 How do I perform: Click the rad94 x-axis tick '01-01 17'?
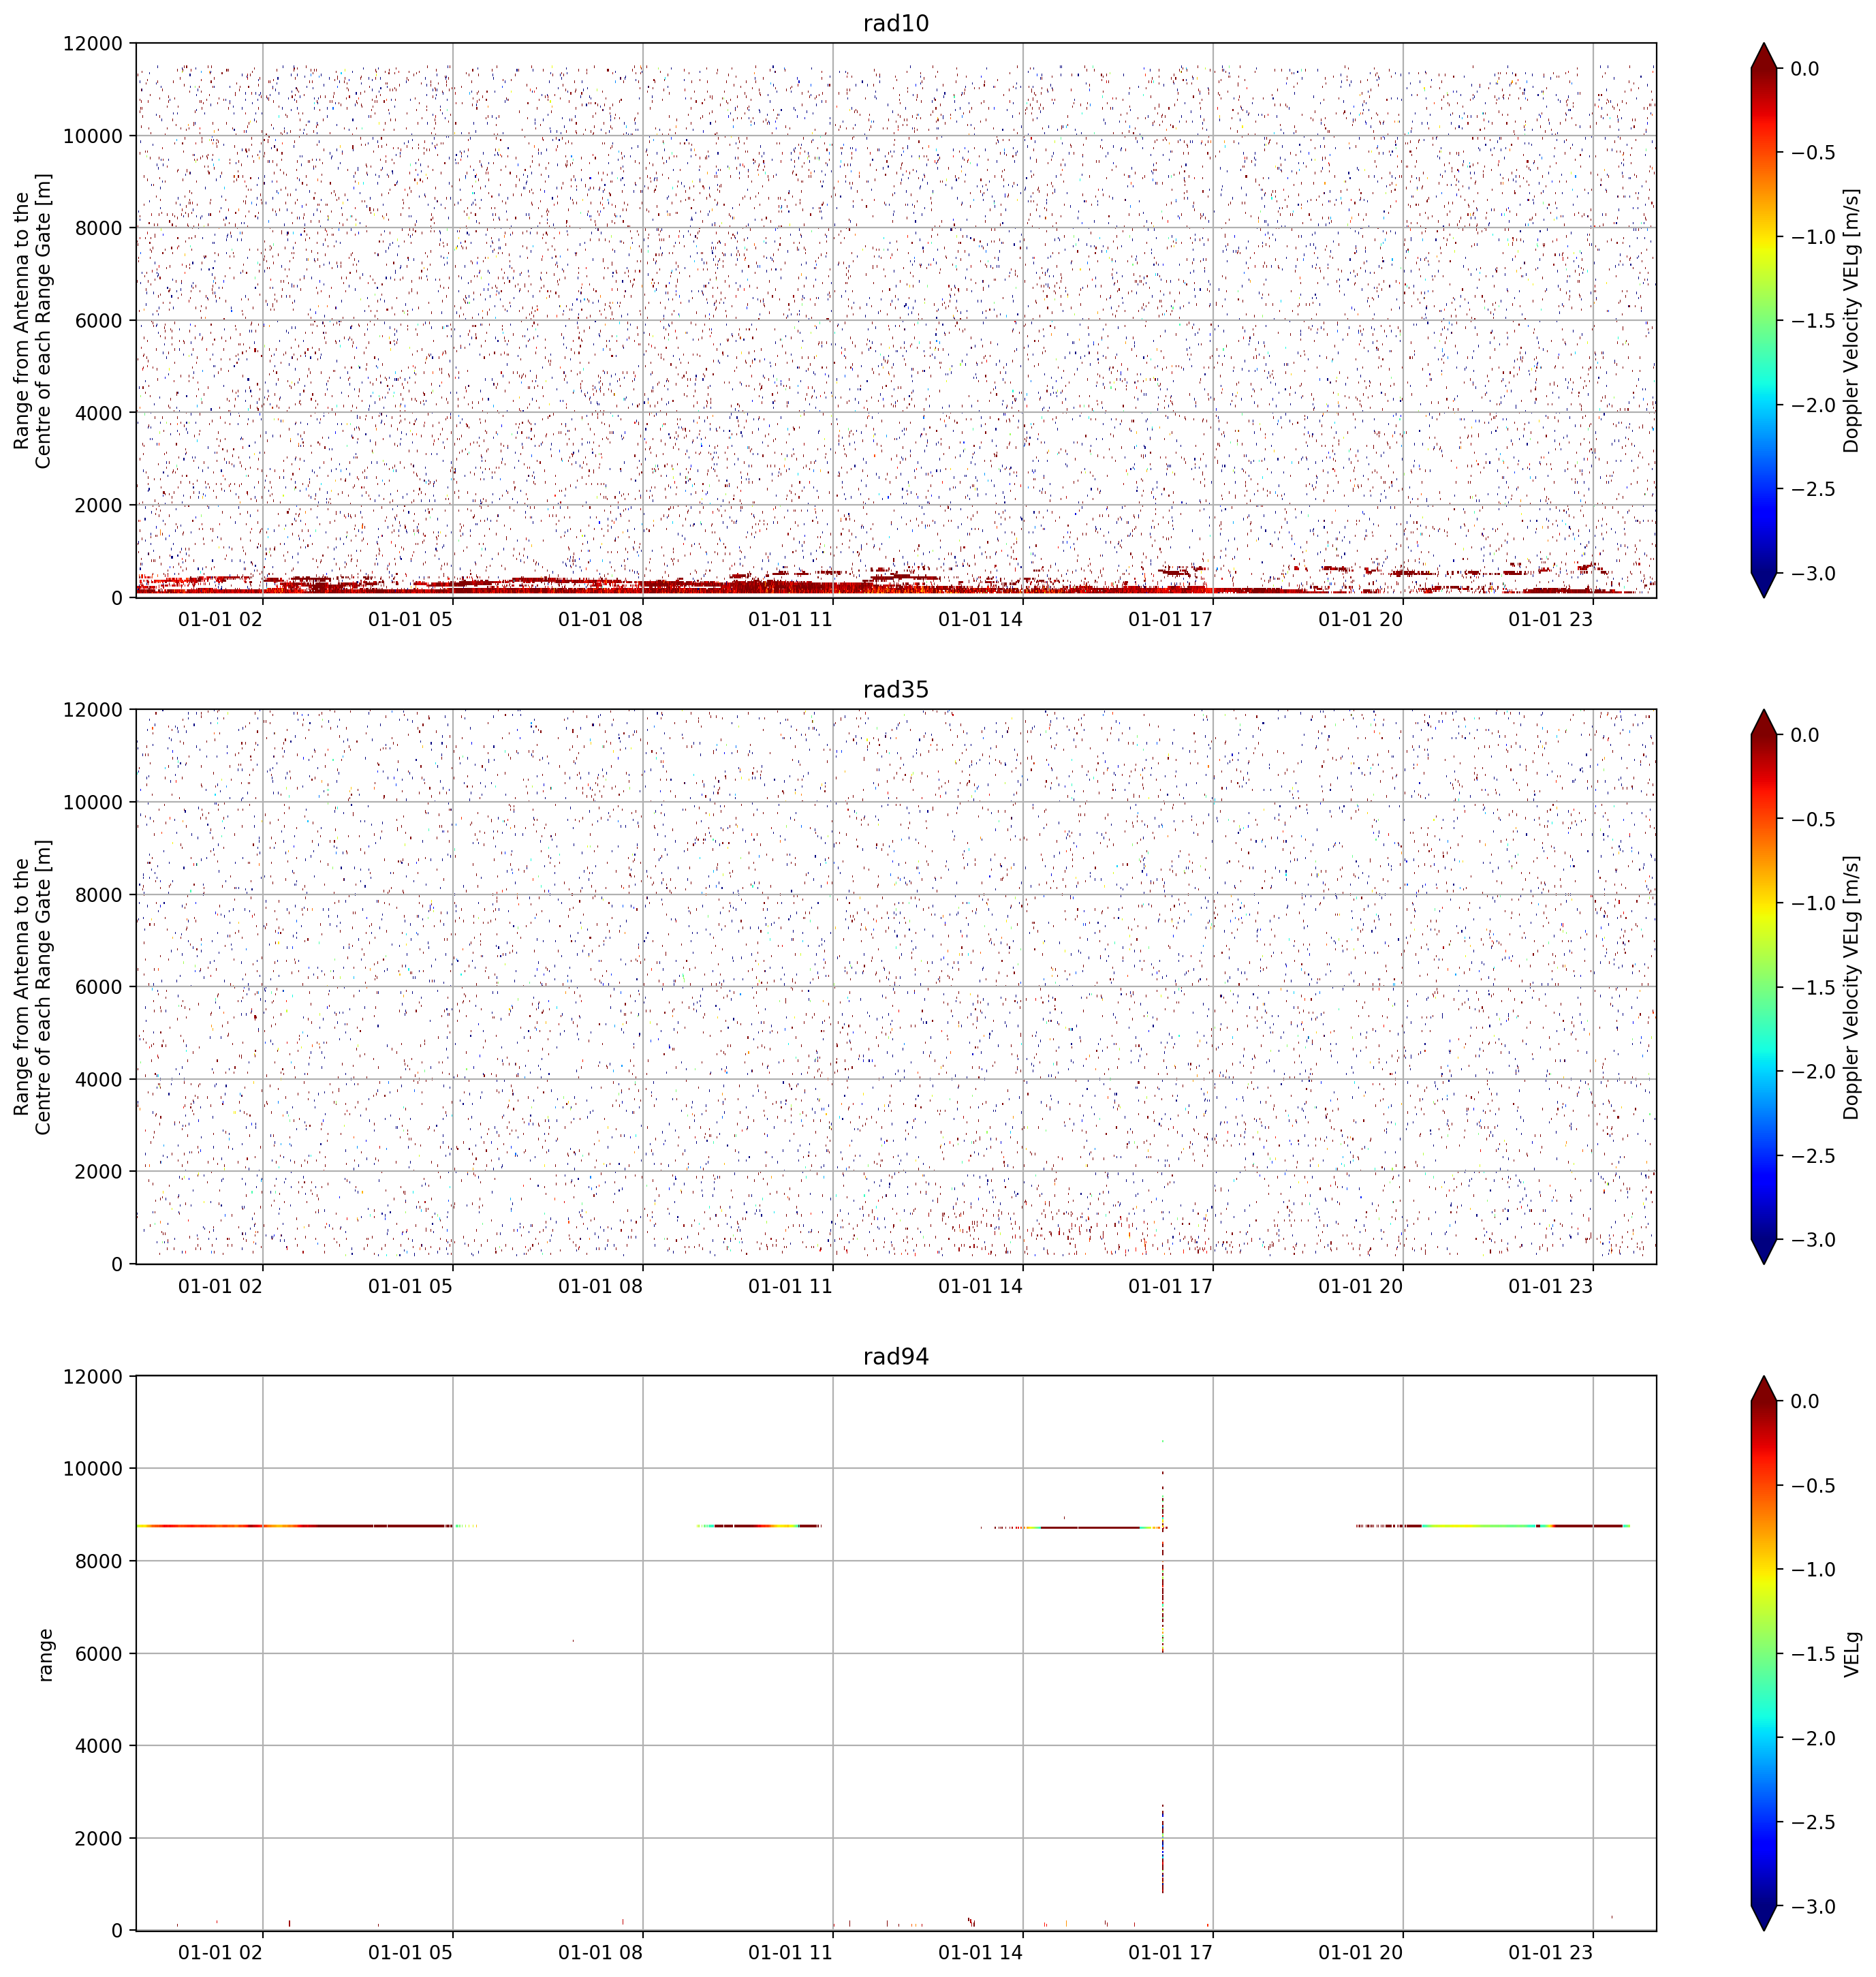[1170, 1952]
